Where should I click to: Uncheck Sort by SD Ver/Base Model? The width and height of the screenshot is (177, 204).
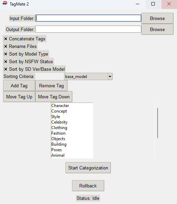point(6,69)
